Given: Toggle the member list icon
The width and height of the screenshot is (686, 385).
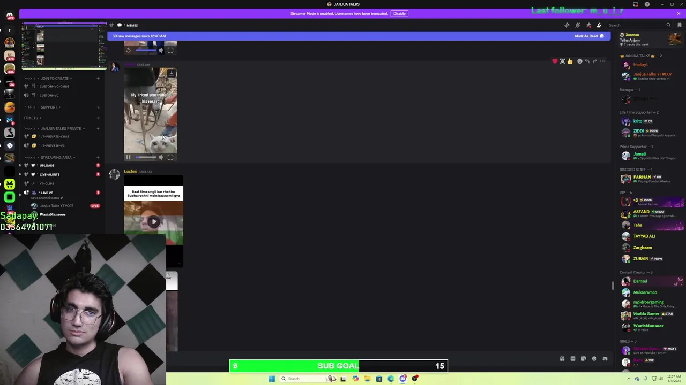Looking at the screenshot, I should coord(599,25).
